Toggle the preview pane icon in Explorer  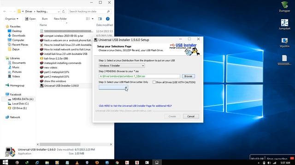click(x=100, y=19)
